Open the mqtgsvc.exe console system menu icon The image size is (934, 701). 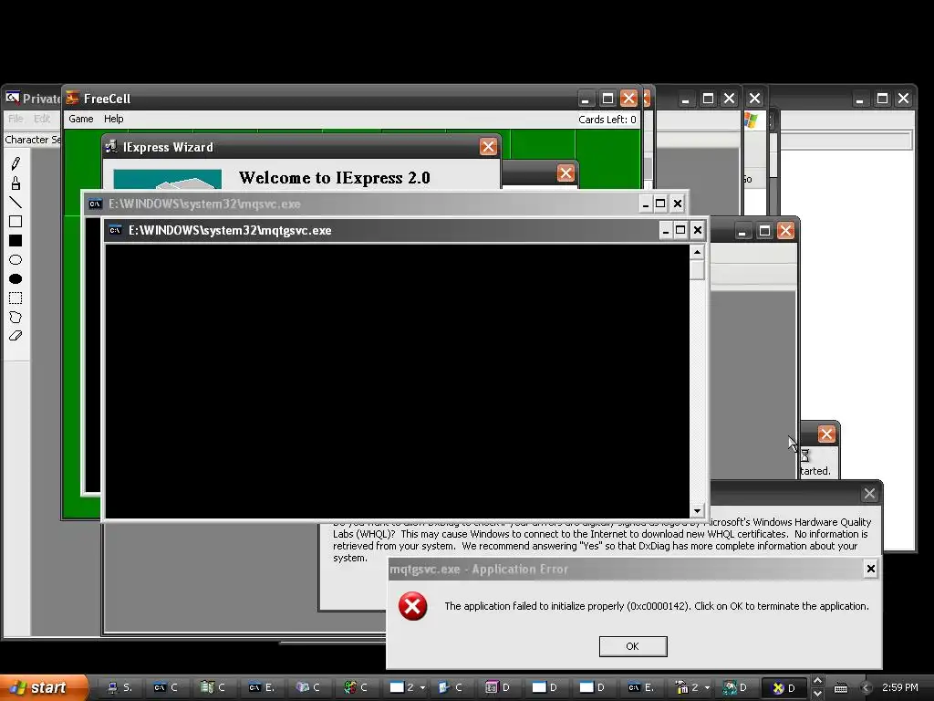pyautogui.click(x=116, y=230)
